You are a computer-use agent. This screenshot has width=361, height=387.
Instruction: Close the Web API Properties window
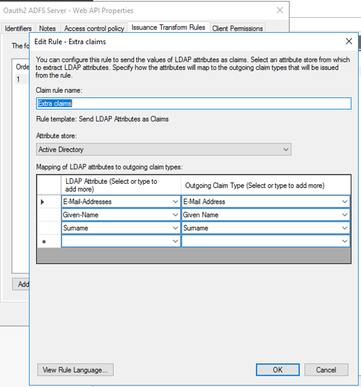click(x=280, y=10)
